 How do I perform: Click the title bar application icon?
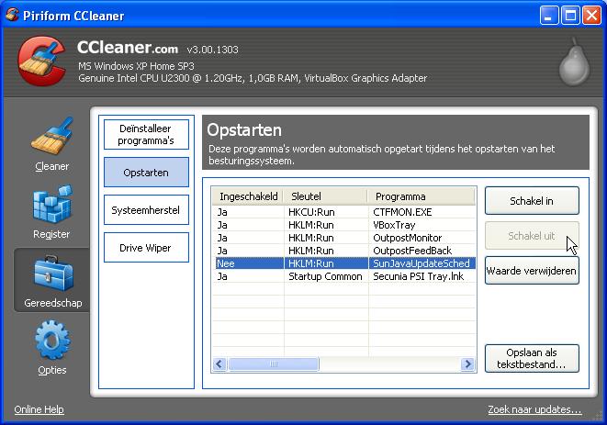(x=12, y=15)
